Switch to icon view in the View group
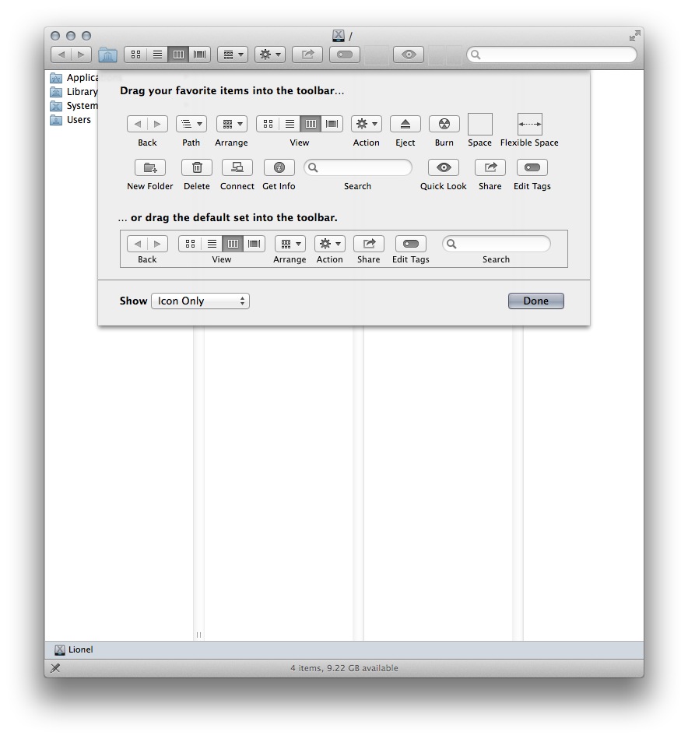This screenshot has height=739, width=688. click(x=268, y=124)
